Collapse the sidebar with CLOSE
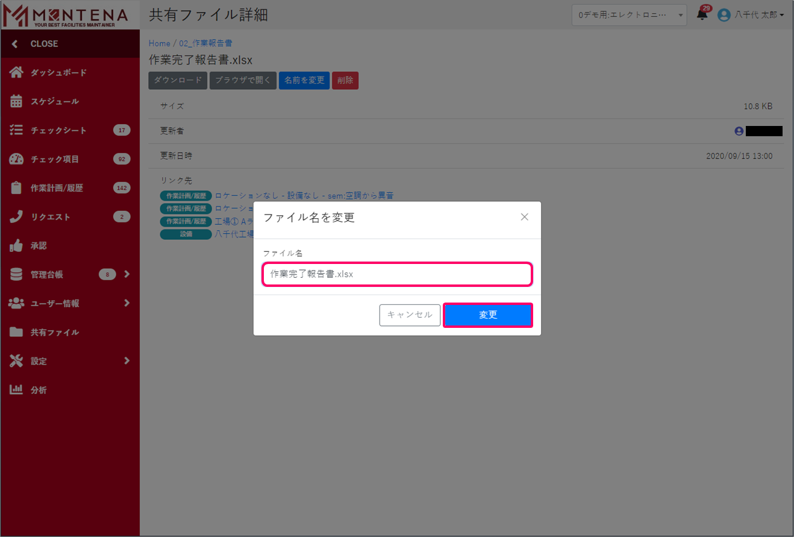The image size is (794, 537). click(36, 44)
